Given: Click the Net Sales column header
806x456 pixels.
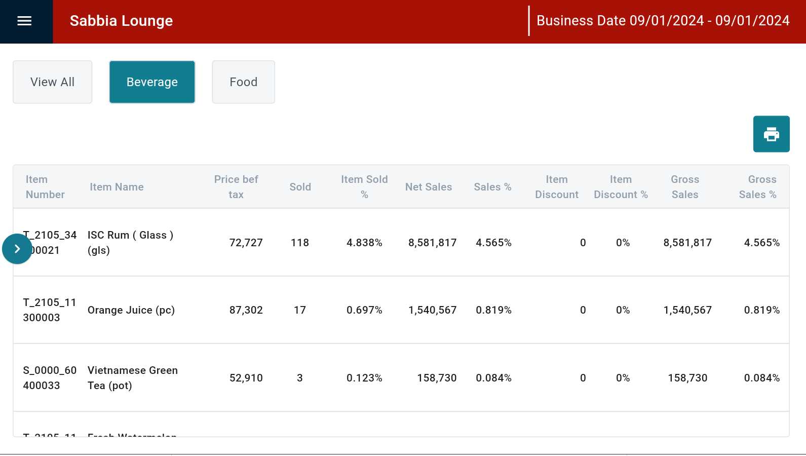Looking at the screenshot, I should pyautogui.click(x=429, y=187).
